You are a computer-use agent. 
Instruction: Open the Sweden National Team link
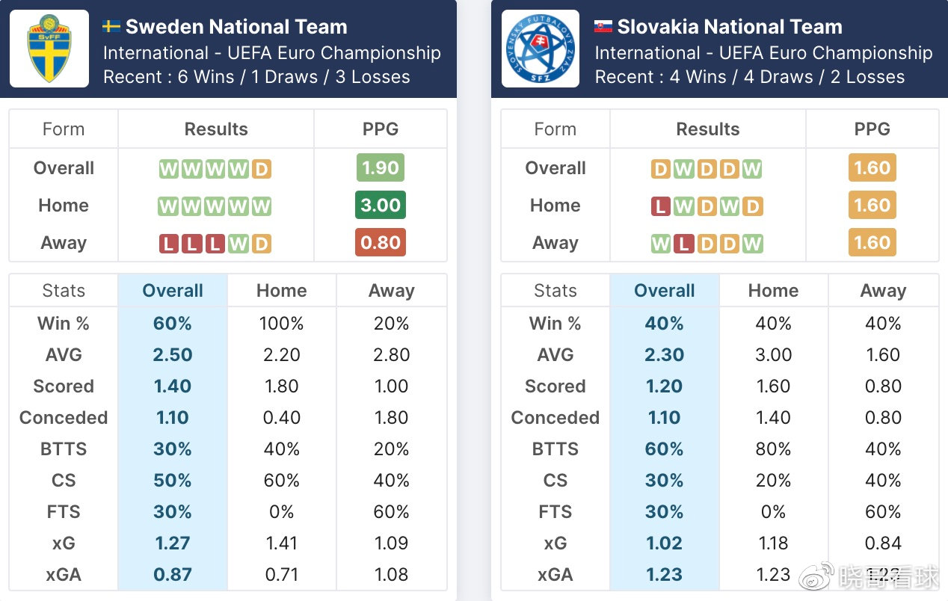236,27
